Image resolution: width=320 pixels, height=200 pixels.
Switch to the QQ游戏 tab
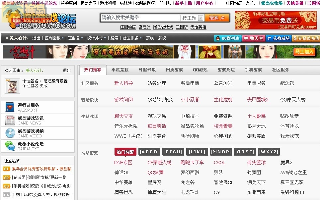[200, 70]
